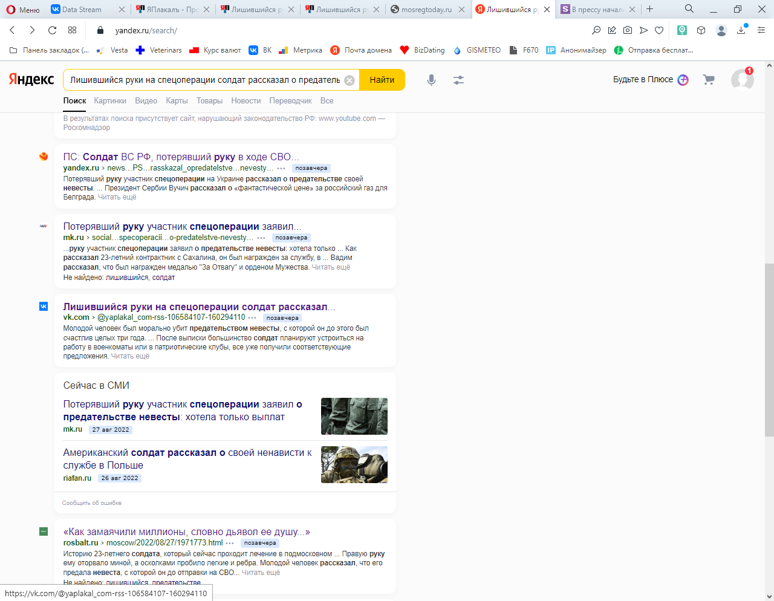The image size is (774, 601).
Task: Open result 'ПС: Солдат ВС РФ, потерявший руку'
Action: [x=181, y=157]
